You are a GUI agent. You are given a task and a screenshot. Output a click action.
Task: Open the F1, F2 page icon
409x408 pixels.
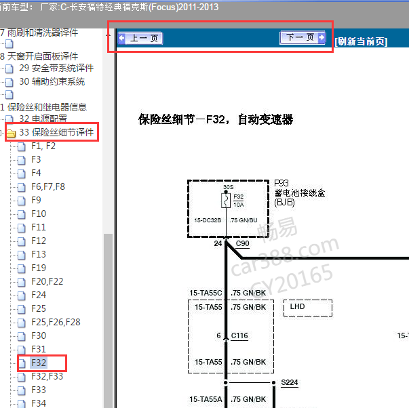click(x=22, y=146)
